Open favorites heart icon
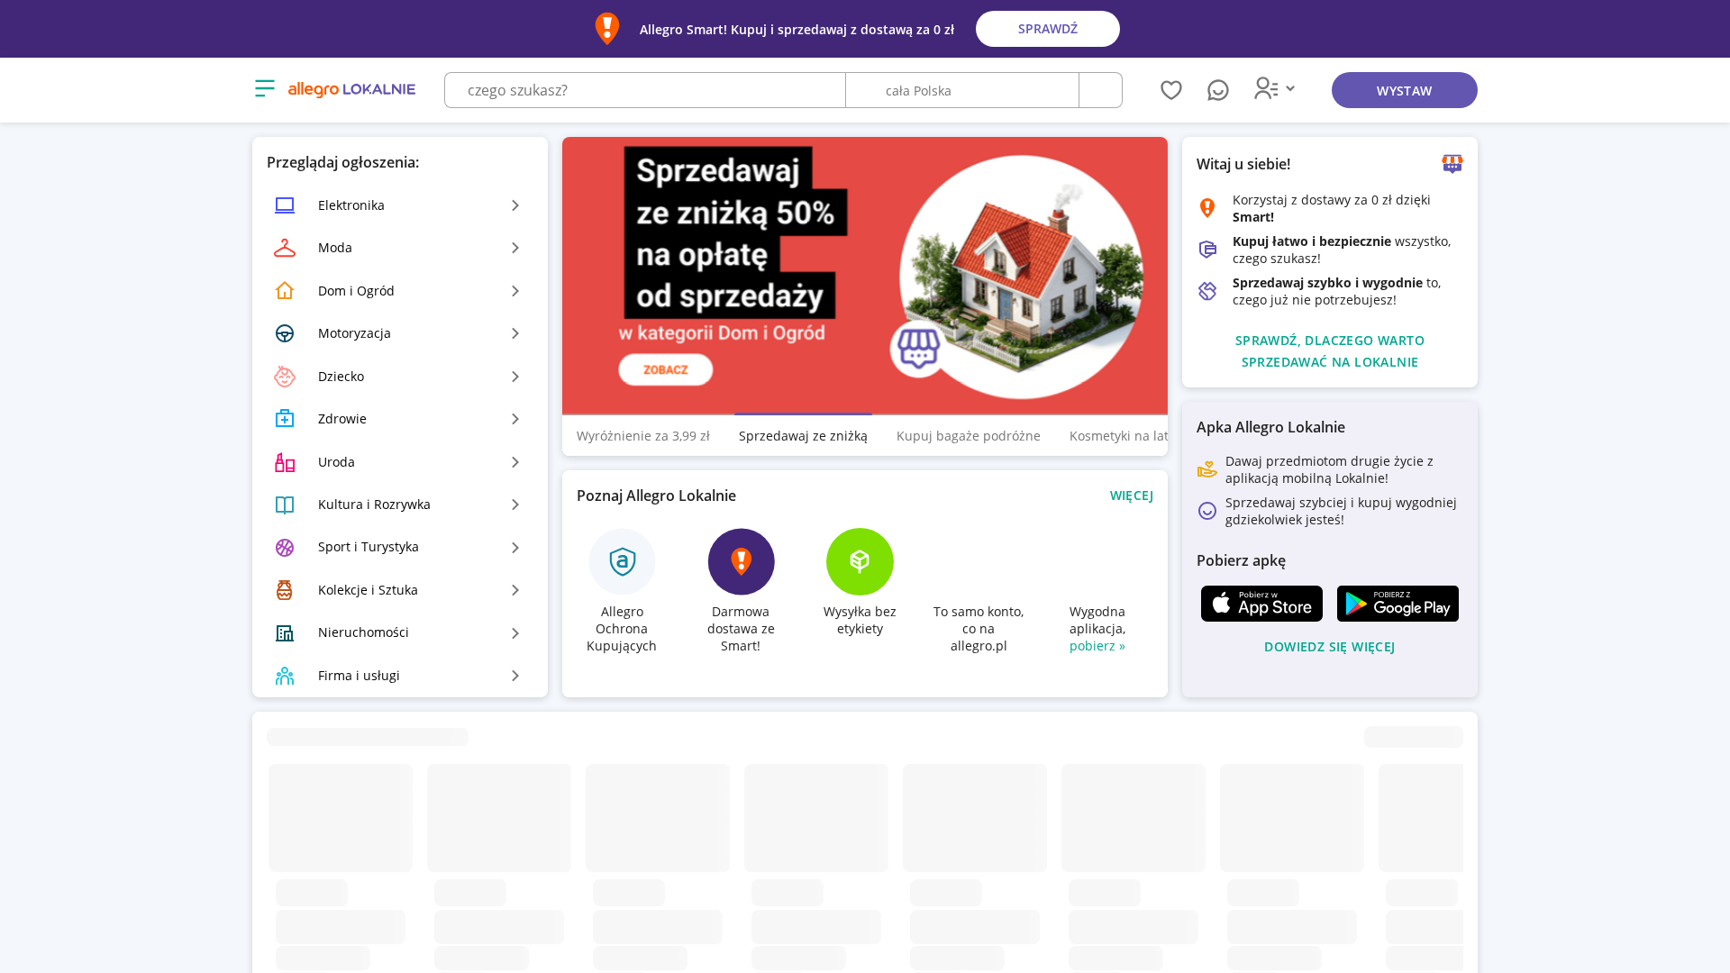Screen dimensions: 1730x973 (1171, 90)
